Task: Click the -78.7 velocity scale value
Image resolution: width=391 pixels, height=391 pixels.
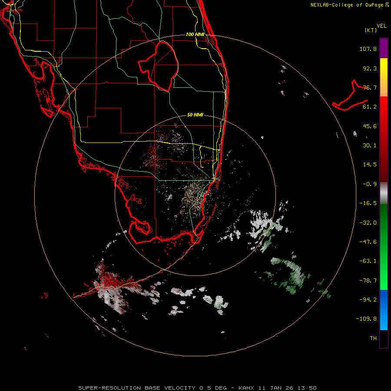Action: click(368, 281)
